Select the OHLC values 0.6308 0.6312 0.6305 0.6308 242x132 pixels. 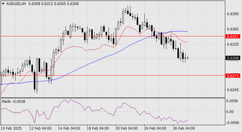[x=54, y=4]
